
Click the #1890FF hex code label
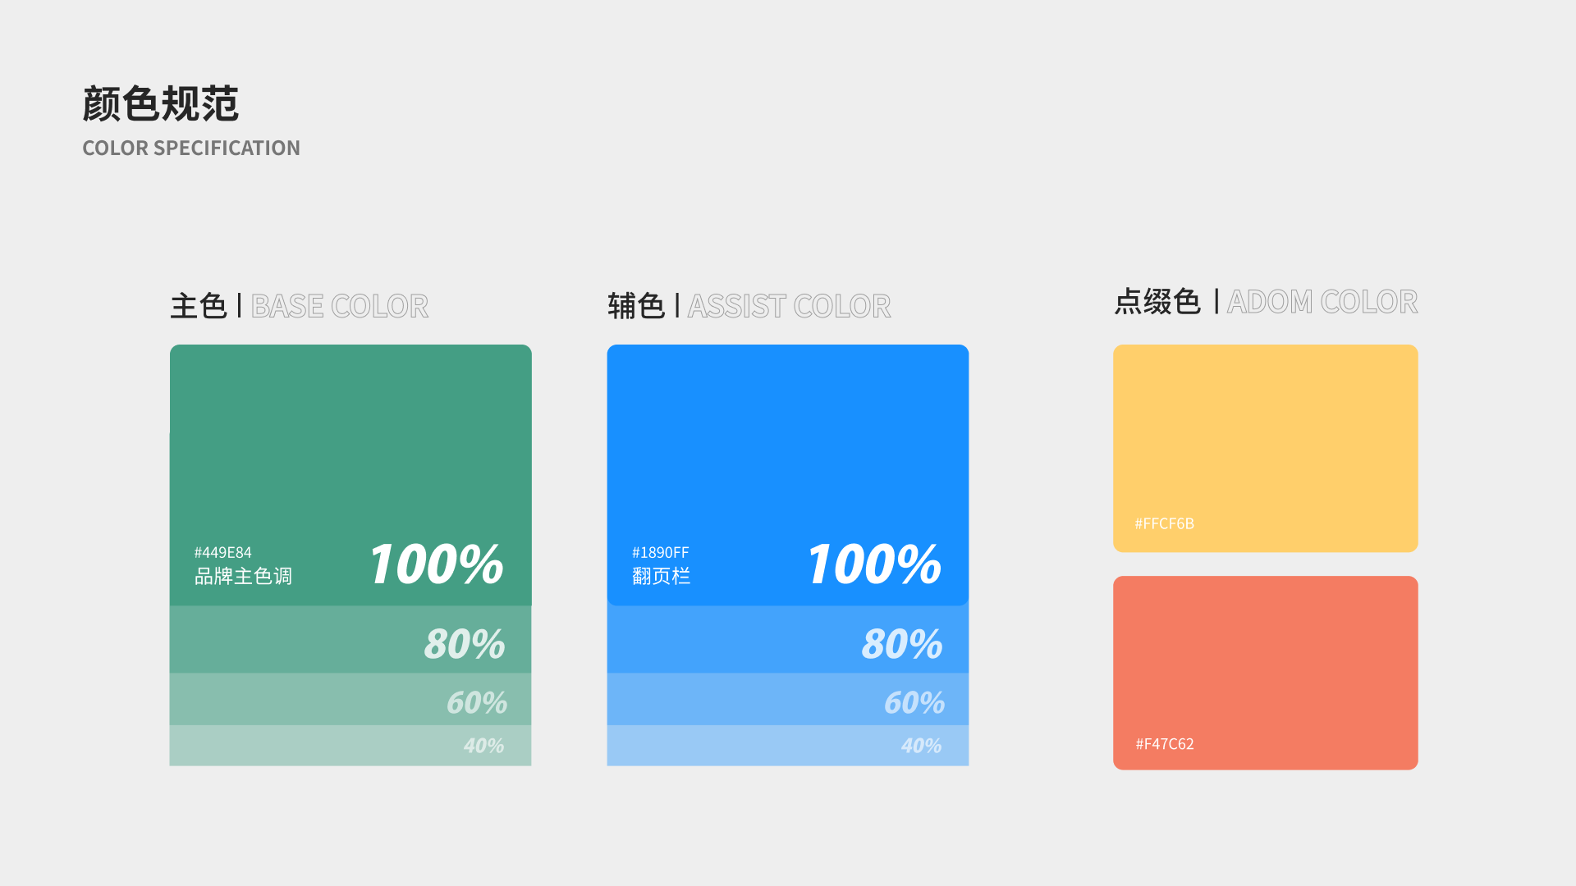[x=661, y=553]
